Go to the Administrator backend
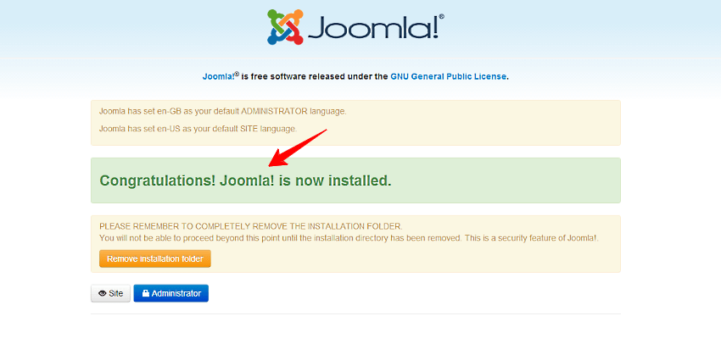Viewport: 721px width, 355px height. (171, 293)
